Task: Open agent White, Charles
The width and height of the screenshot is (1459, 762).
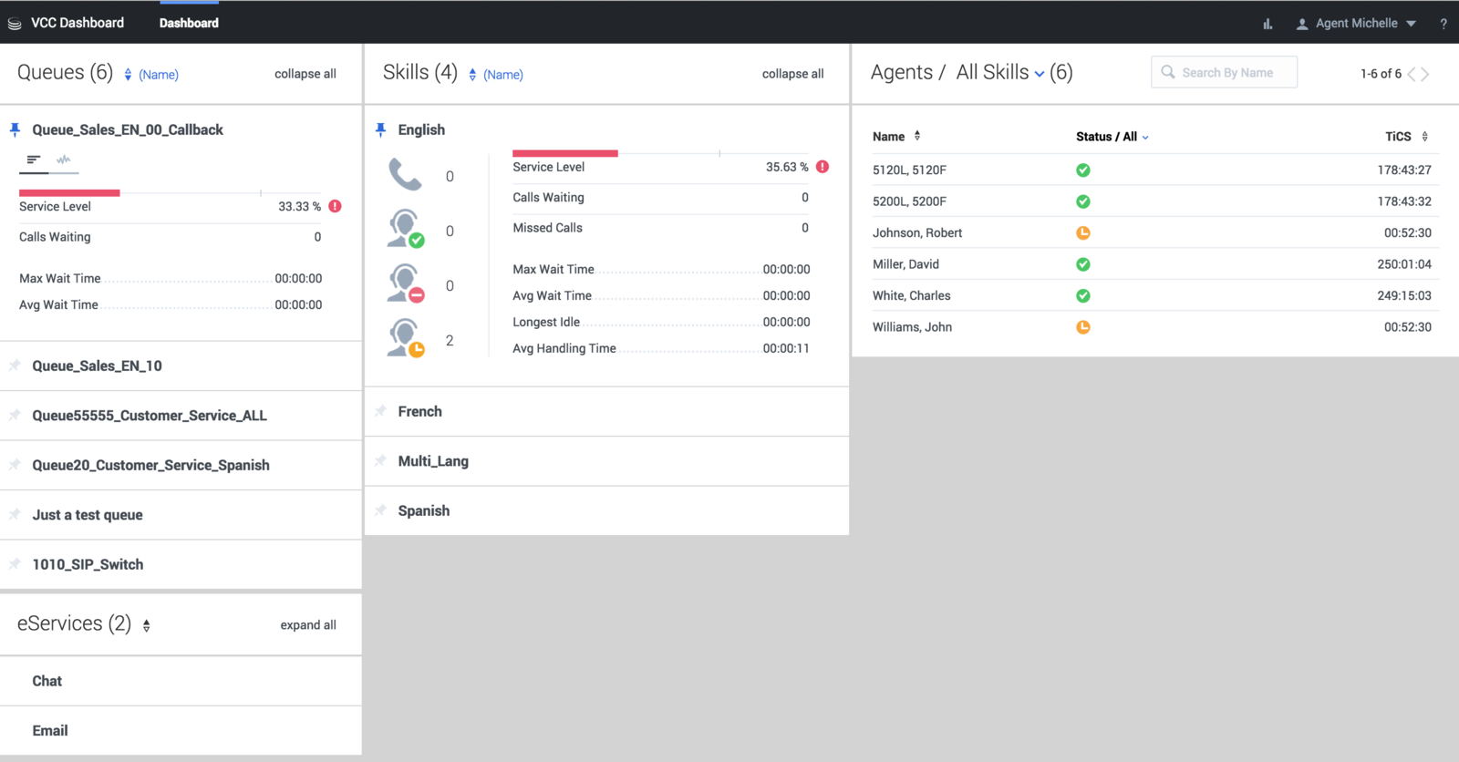Action: (x=911, y=295)
